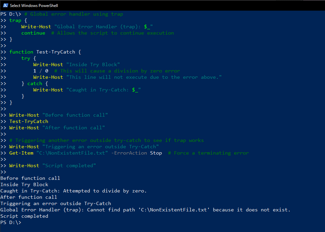Click the 'continue' keyword in trap block
The width and height of the screenshot is (325, 232).
pos(33,33)
